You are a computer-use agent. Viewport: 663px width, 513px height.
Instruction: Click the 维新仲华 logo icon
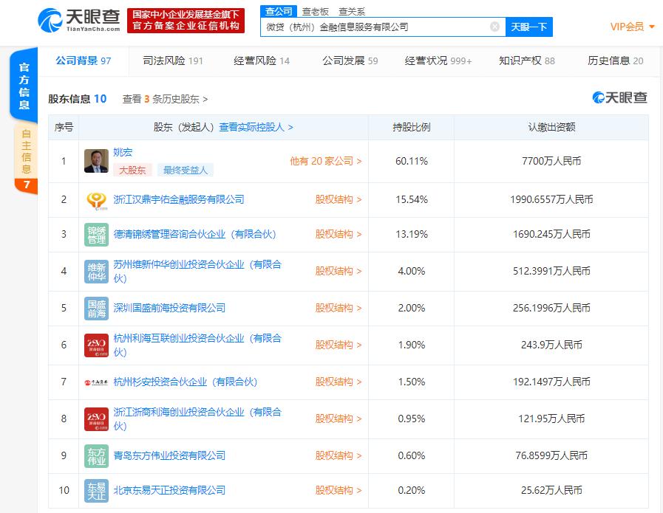click(x=96, y=271)
